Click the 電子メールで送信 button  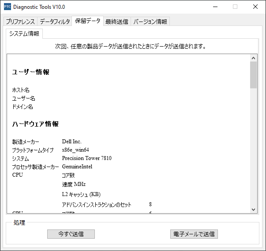(194, 234)
